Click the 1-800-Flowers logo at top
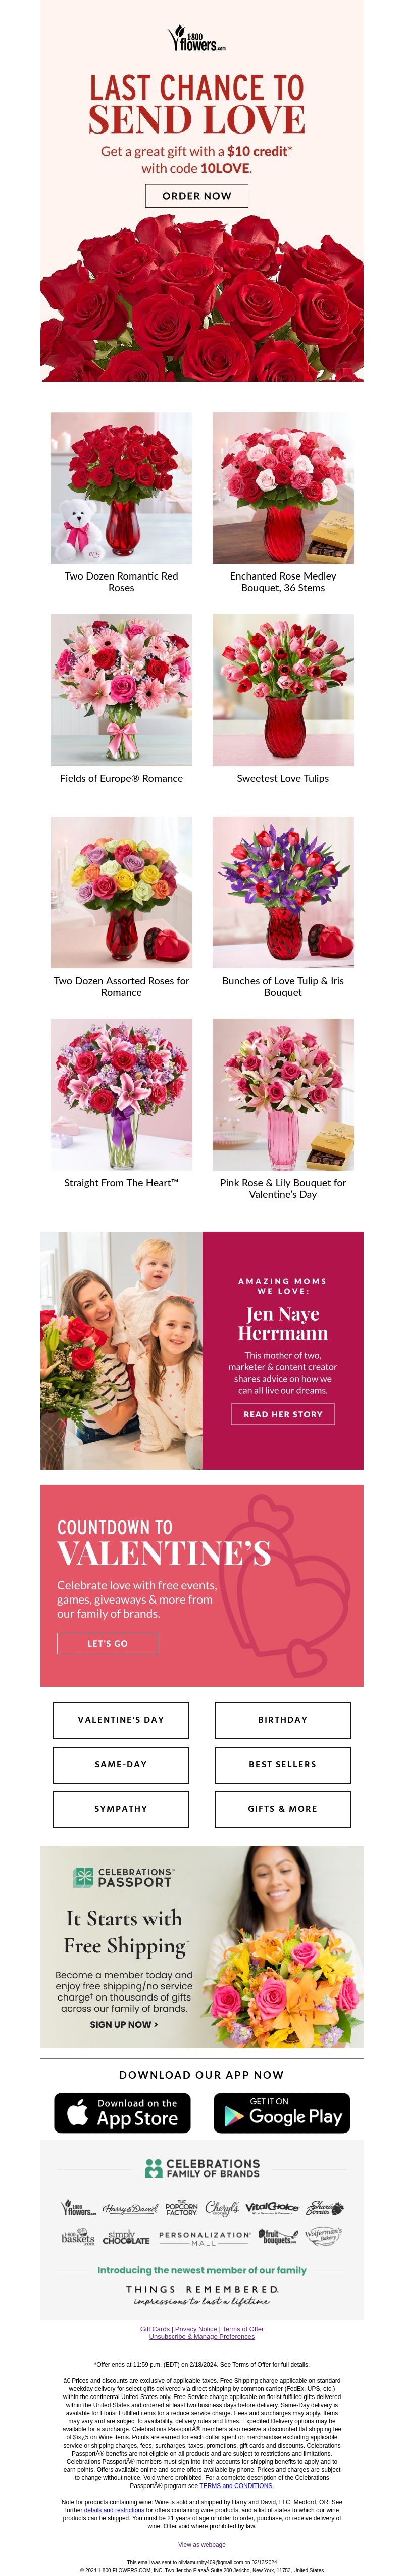Viewport: 404px width, 2576px height. point(196,39)
